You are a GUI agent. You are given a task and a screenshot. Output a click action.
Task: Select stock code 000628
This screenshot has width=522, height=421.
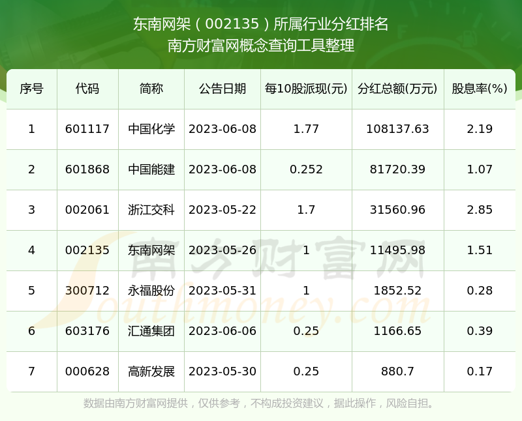pyautogui.click(x=87, y=371)
